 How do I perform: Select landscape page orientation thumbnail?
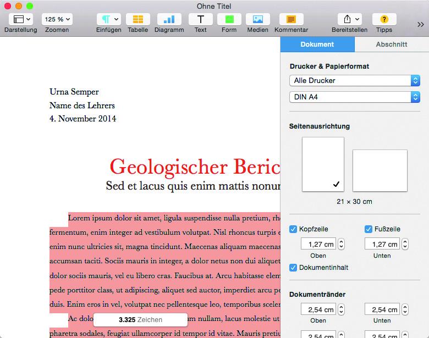click(x=380, y=170)
